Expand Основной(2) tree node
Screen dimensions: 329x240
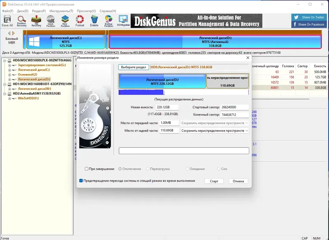point(9,75)
